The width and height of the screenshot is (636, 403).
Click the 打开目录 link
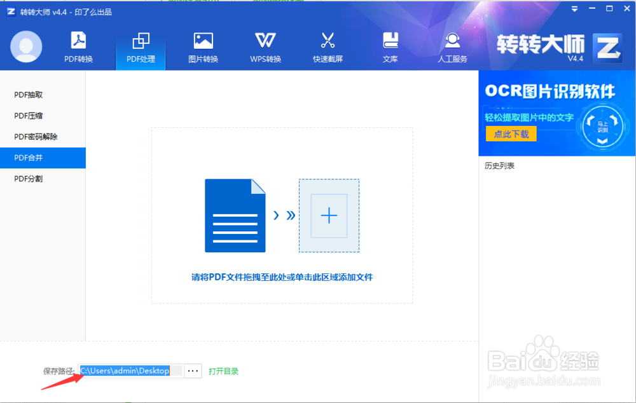[x=223, y=371]
